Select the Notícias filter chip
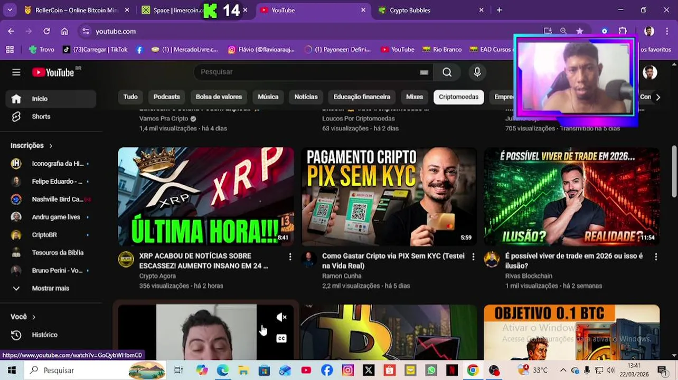The image size is (678, 380). click(x=306, y=97)
